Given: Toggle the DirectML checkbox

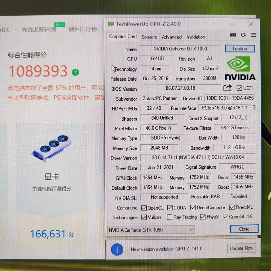Looking at the screenshot, I should tap(232, 207).
